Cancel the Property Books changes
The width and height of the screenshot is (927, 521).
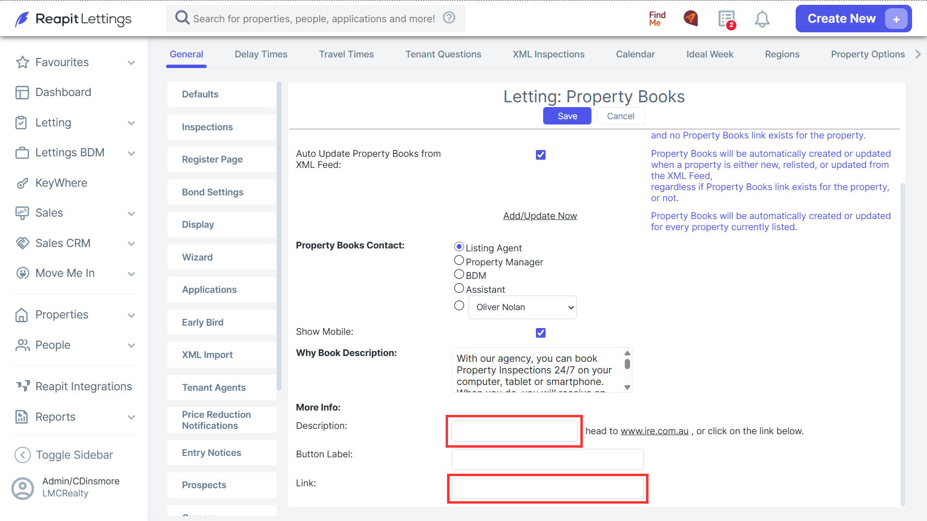coord(620,116)
